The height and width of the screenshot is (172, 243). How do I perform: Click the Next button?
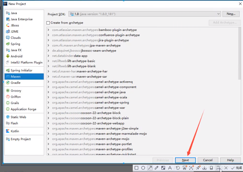(x=185, y=160)
